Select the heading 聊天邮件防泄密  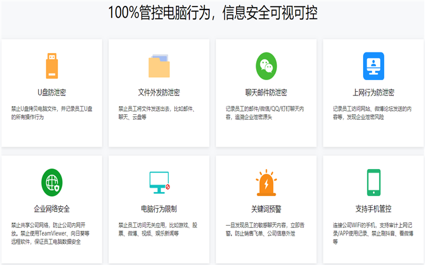266,92
